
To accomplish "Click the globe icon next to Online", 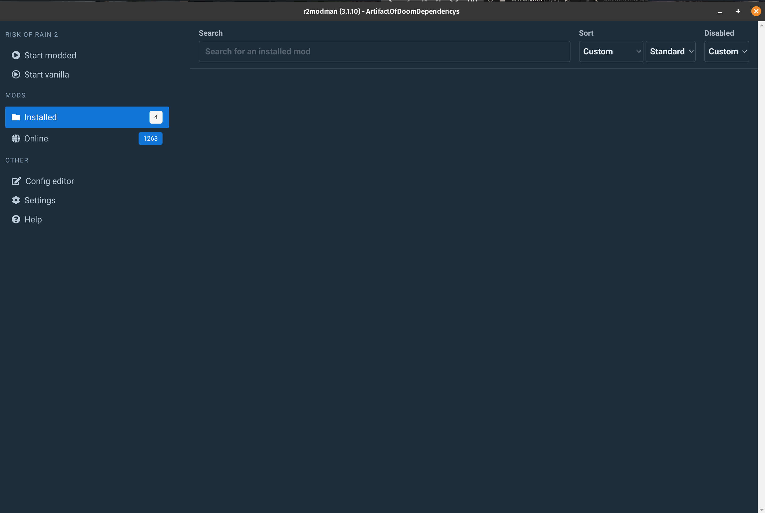I will coord(16,139).
